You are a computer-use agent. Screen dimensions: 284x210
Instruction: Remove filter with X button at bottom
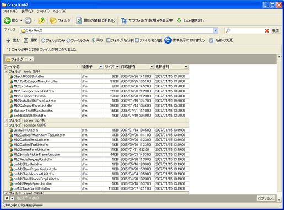pyautogui.click(x=7, y=198)
